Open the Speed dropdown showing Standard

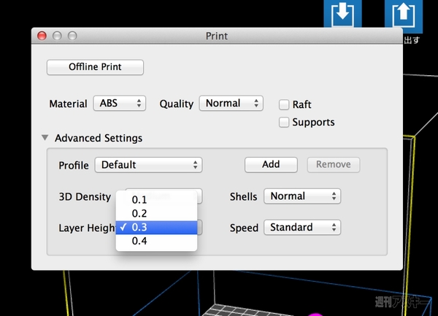click(302, 228)
